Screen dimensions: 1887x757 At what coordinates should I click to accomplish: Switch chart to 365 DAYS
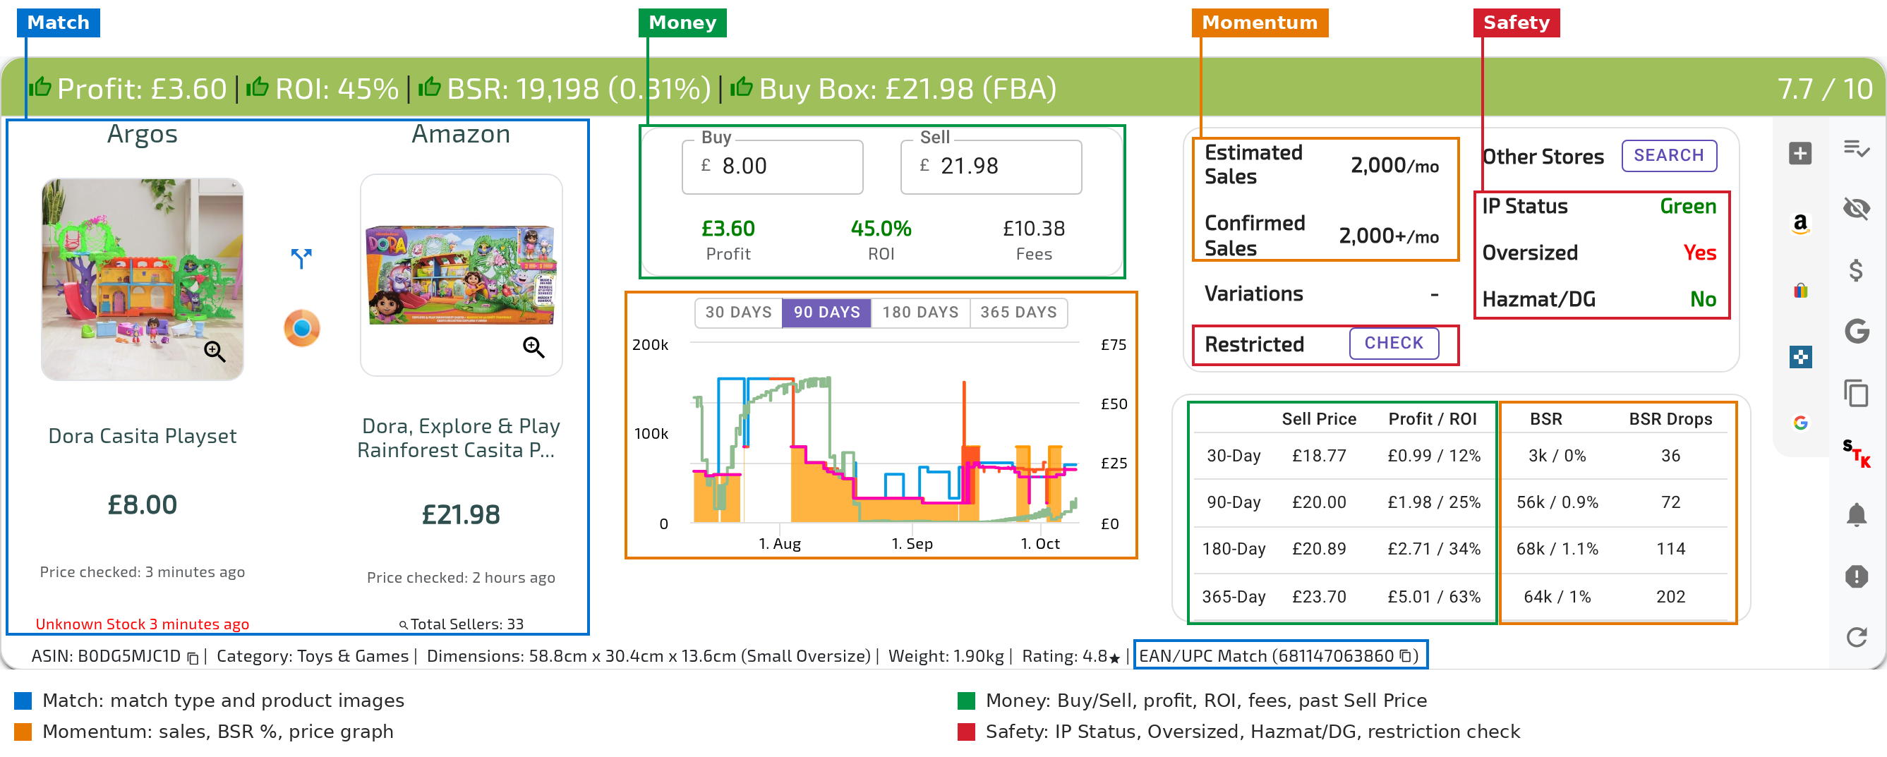1018,313
